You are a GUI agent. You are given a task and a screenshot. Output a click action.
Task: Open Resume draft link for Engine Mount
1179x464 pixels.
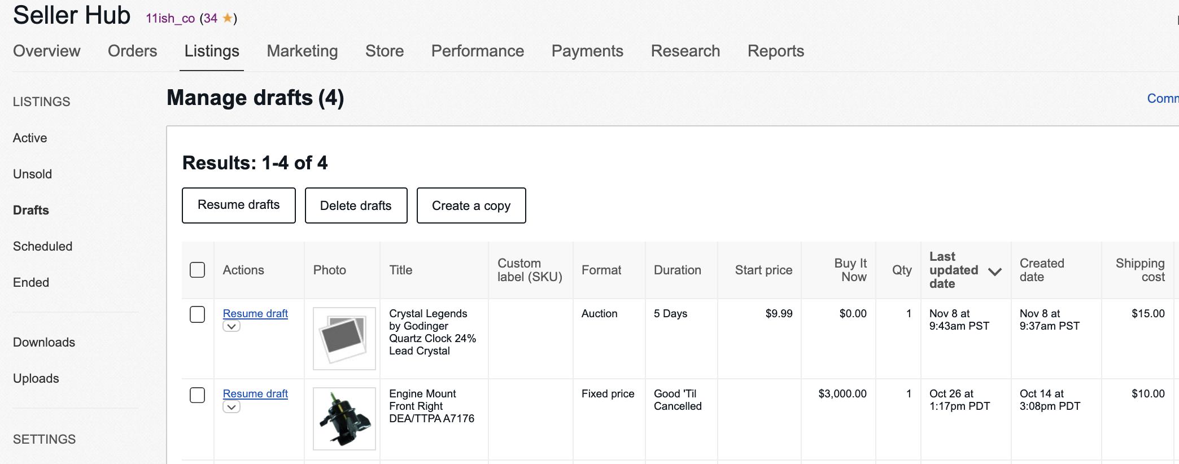coord(255,393)
